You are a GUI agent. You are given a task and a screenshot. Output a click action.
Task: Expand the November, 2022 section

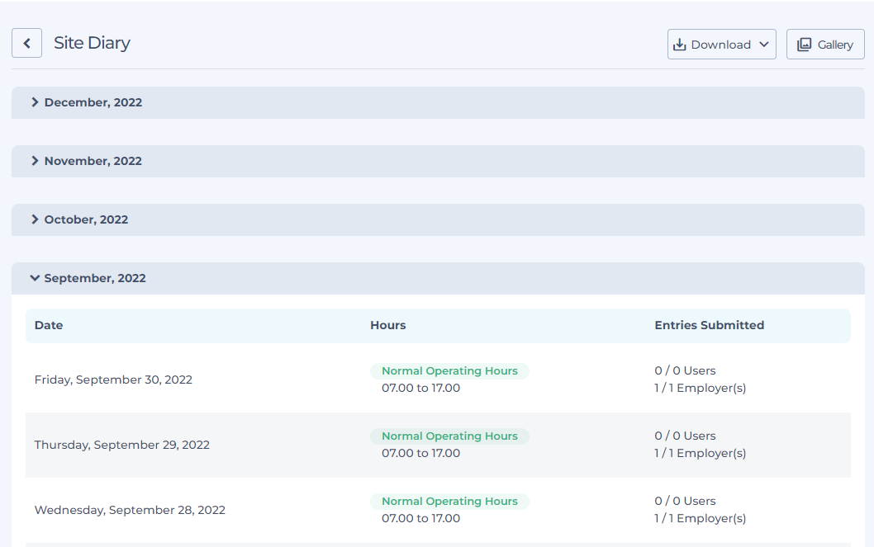point(93,161)
